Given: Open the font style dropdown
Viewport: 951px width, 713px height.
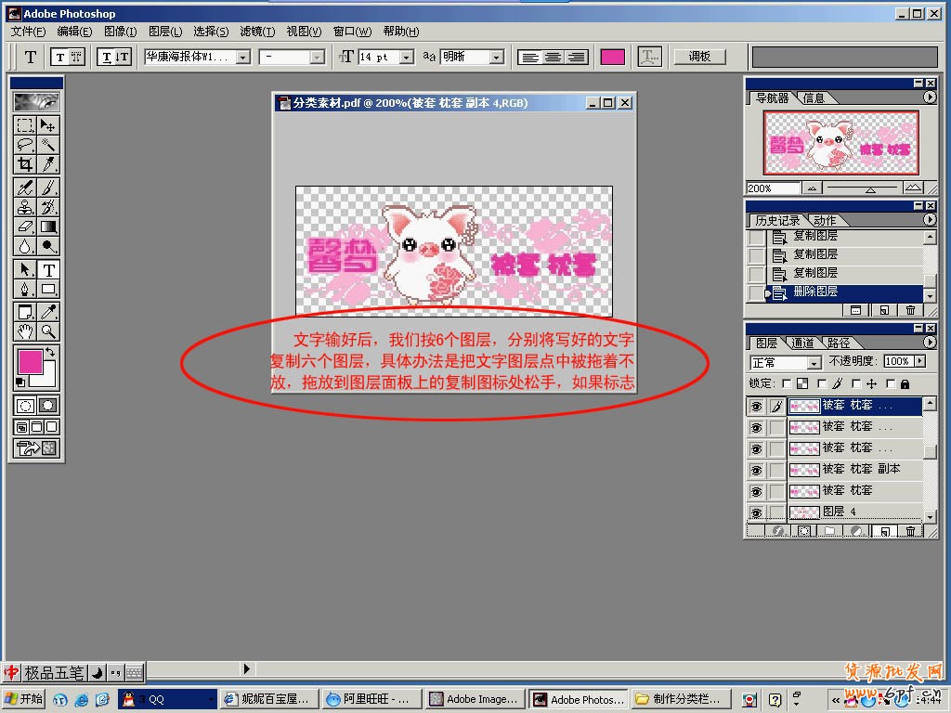Looking at the screenshot, I should point(317,57).
